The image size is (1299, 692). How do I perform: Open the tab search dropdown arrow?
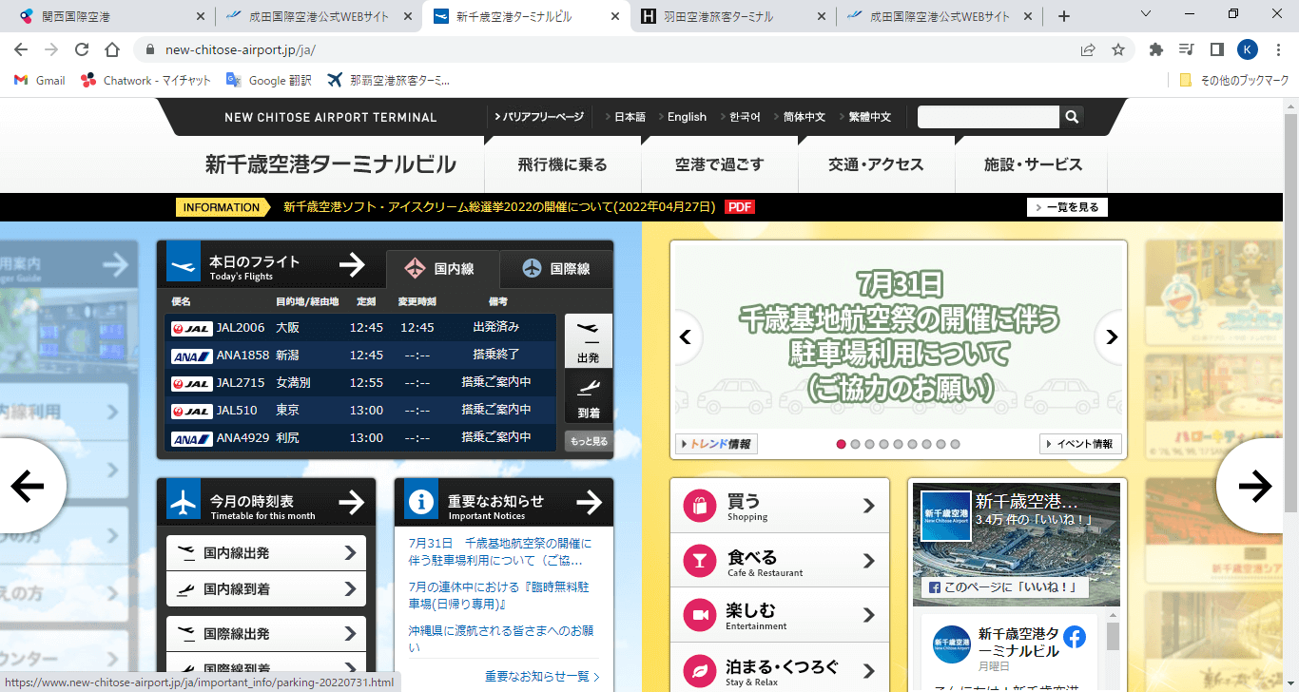(x=1146, y=14)
